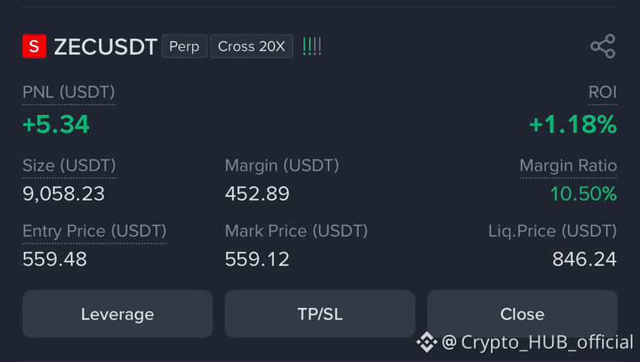
Task: Click the Binance logo watermark icon
Action: coord(426,342)
